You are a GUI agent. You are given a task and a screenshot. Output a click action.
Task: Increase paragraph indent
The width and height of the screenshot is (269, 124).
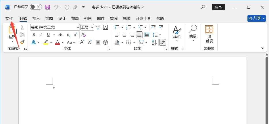coord(161,27)
